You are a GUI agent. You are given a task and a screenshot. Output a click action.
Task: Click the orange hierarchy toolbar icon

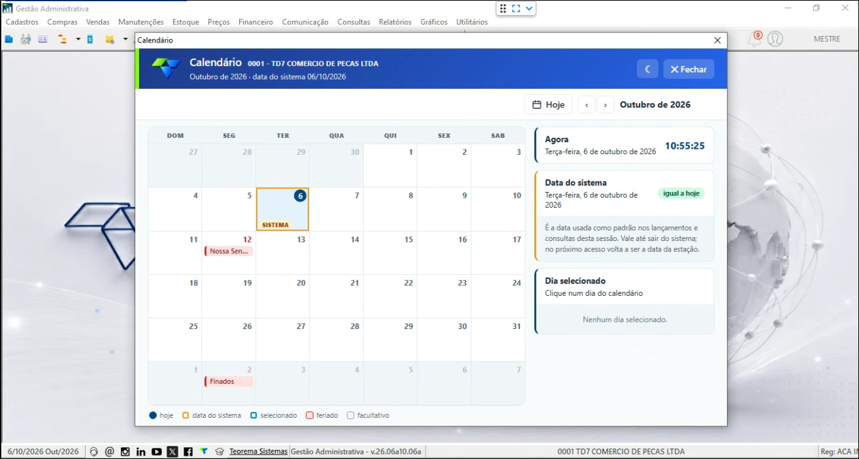tap(63, 39)
